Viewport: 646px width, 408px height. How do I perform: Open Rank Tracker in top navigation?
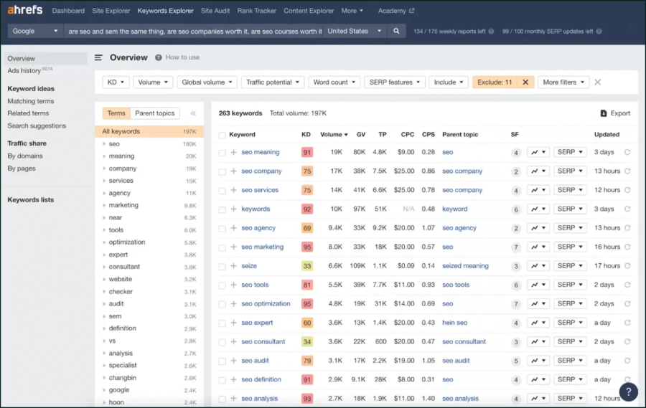[x=257, y=11]
